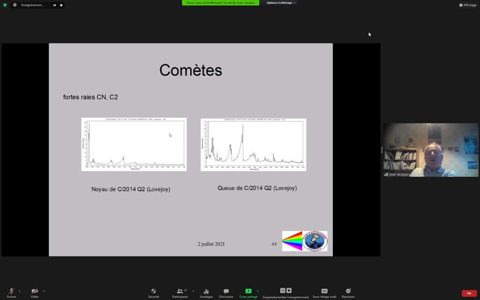Click the green screen-sharing notification banner
This screenshot has width=480, height=300.
pos(220,3)
